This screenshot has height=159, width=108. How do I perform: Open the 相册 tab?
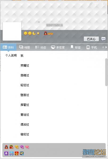pyautogui.click(x=24, y=47)
